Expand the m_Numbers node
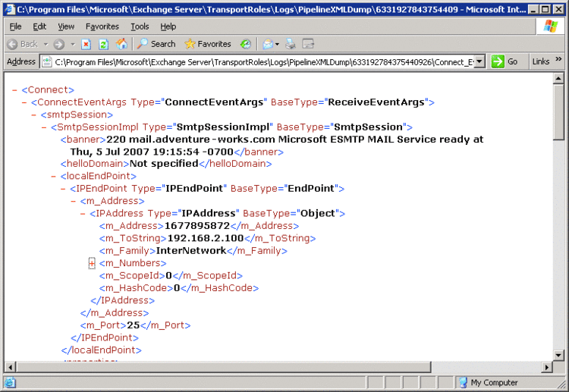Image resolution: width=569 pixels, height=392 pixels. [92, 264]
